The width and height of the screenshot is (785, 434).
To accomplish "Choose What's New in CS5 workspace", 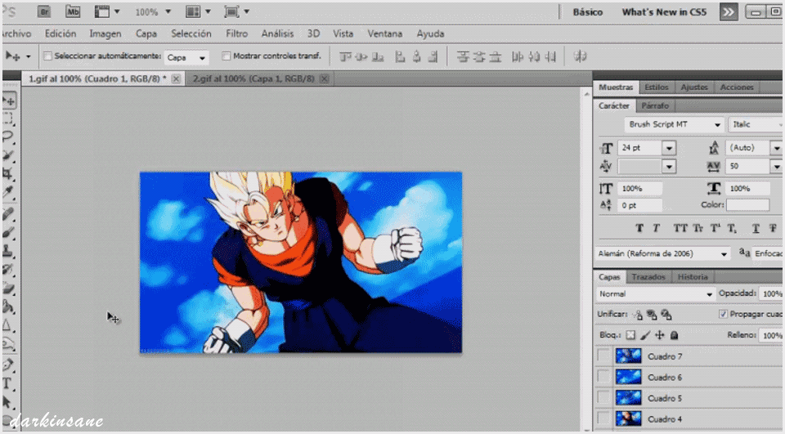I will pos(664,12).
